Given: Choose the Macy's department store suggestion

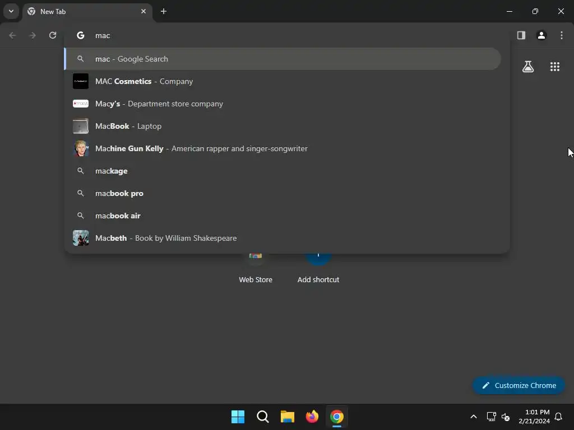Looking at the screenshot, I should pyautogui.click(x=283, y=104).
